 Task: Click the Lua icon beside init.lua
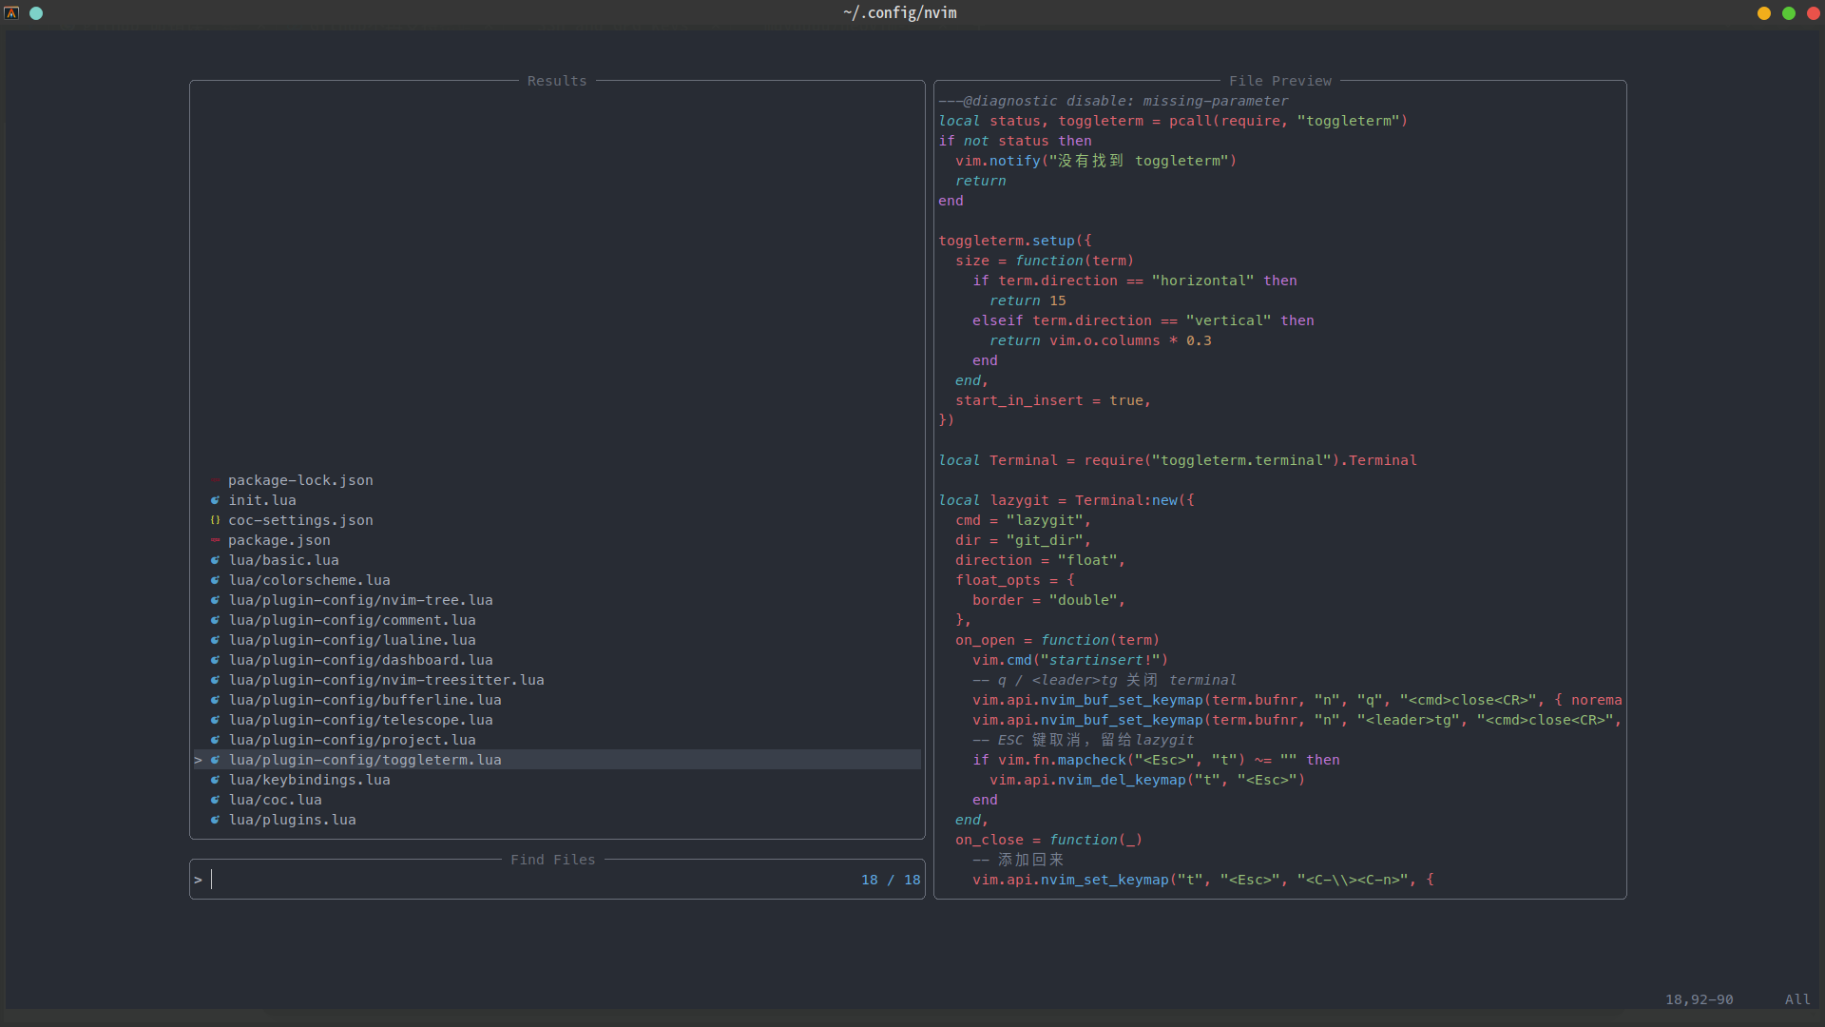pyautogui.click(x=215, y=500)
